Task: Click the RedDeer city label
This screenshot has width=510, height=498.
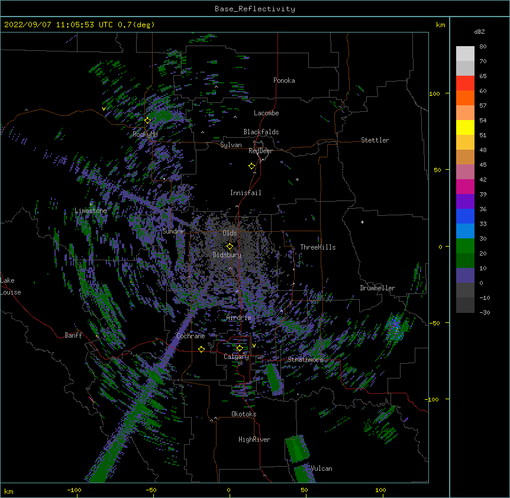Action: pyautogui.click(x=260, y=151)
